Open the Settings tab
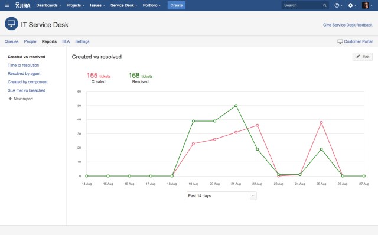 click(x=82, y=41)
